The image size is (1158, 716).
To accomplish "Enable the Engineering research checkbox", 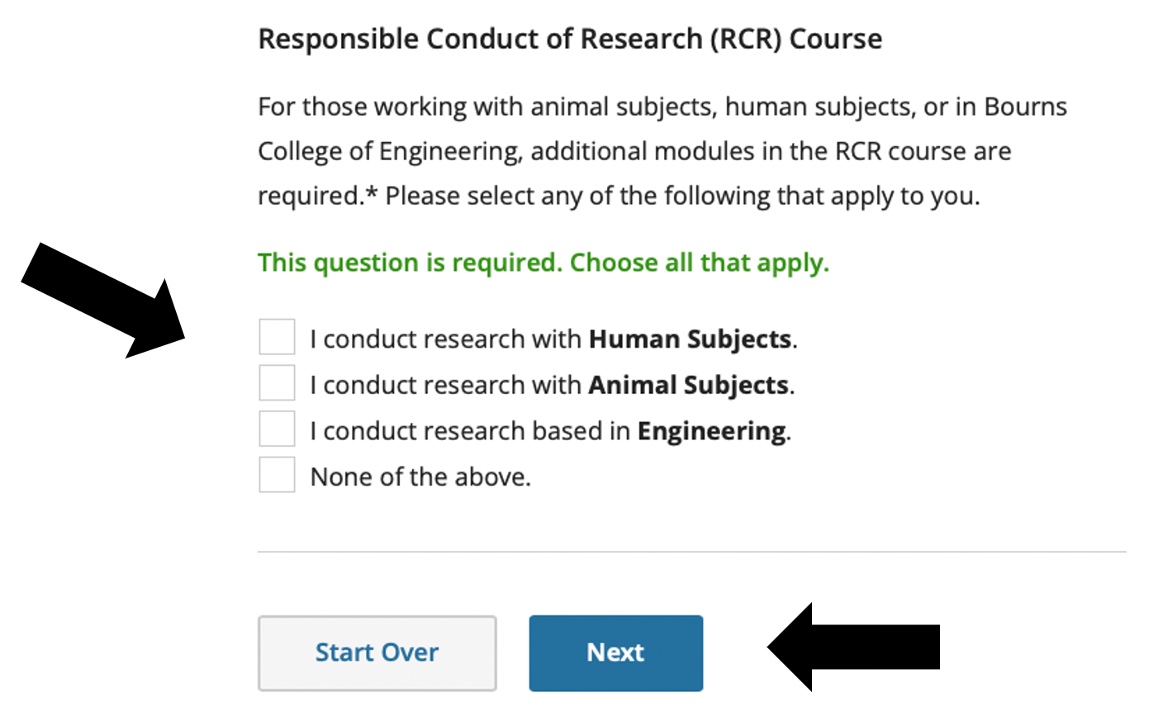I will pos(277,429).
